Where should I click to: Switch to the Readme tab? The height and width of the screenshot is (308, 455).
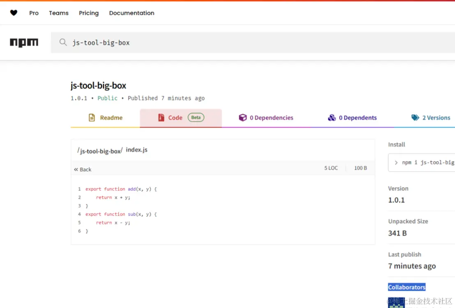pos(106,118)
